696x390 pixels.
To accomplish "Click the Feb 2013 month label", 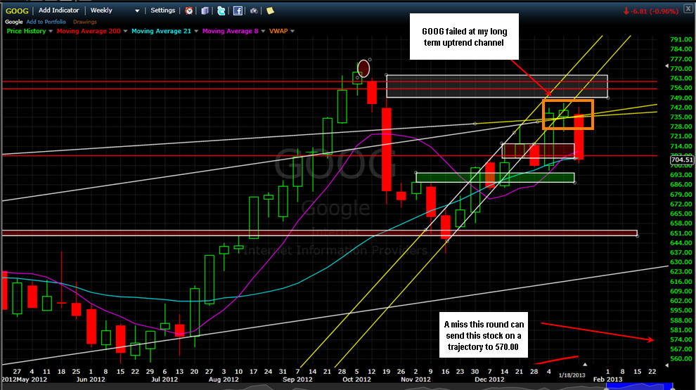I will click(x=607, y=379).
